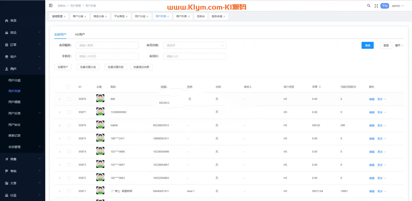Click the 首页 home icon in sidebar
This screenshot has height=201, width=412.
point(6,21)
